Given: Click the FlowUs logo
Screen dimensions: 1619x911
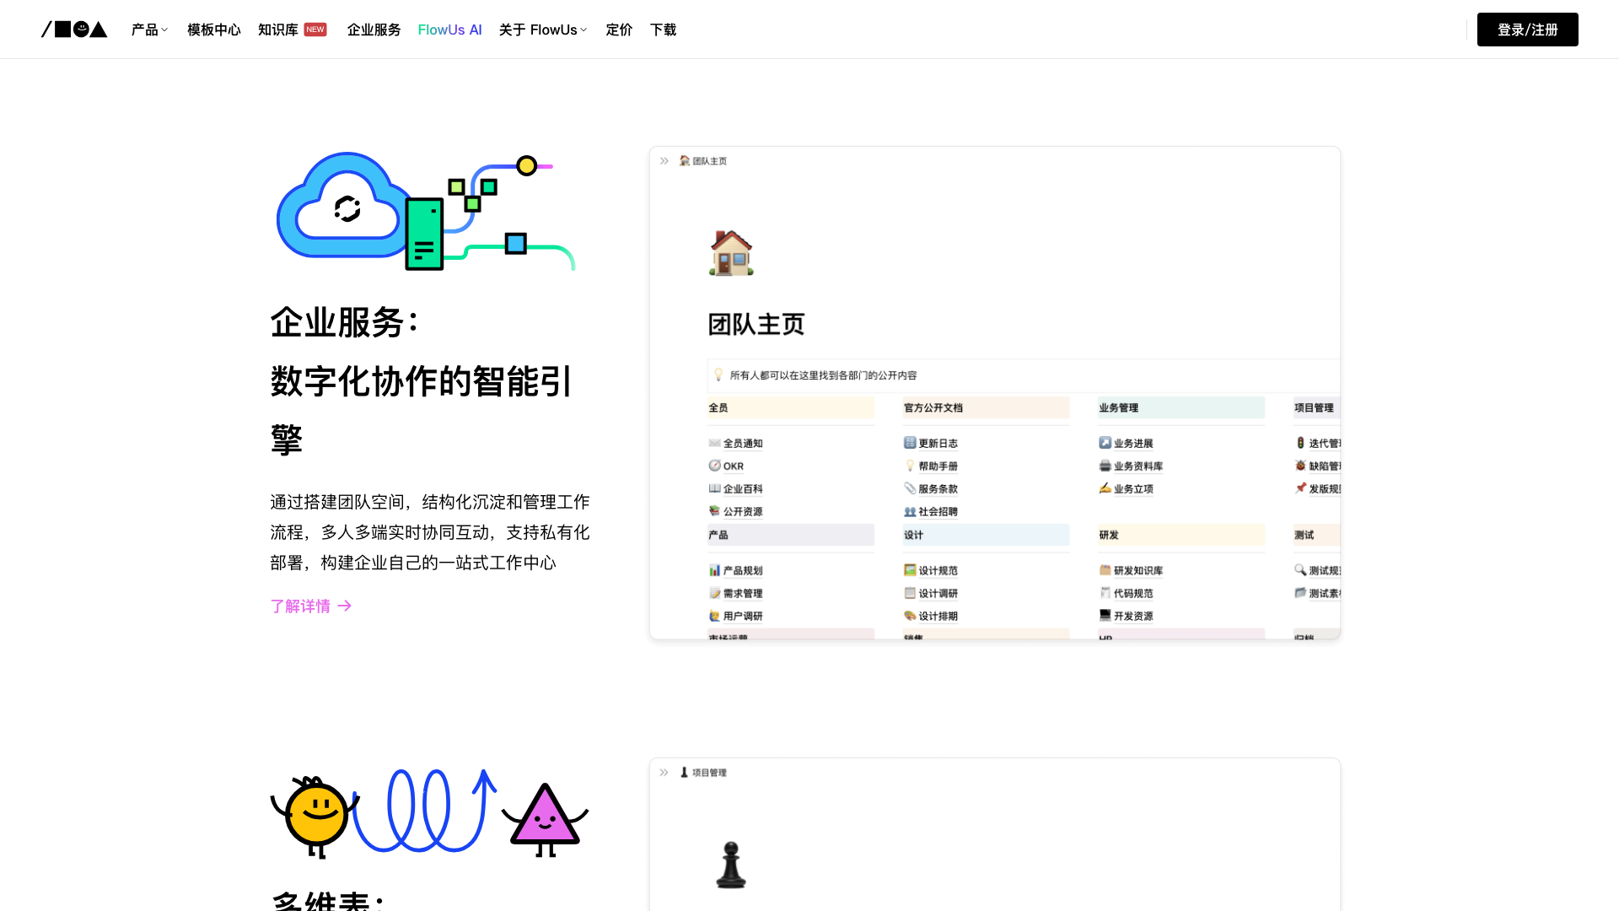Looking at the screenshot, I should (x=74, y=30).
